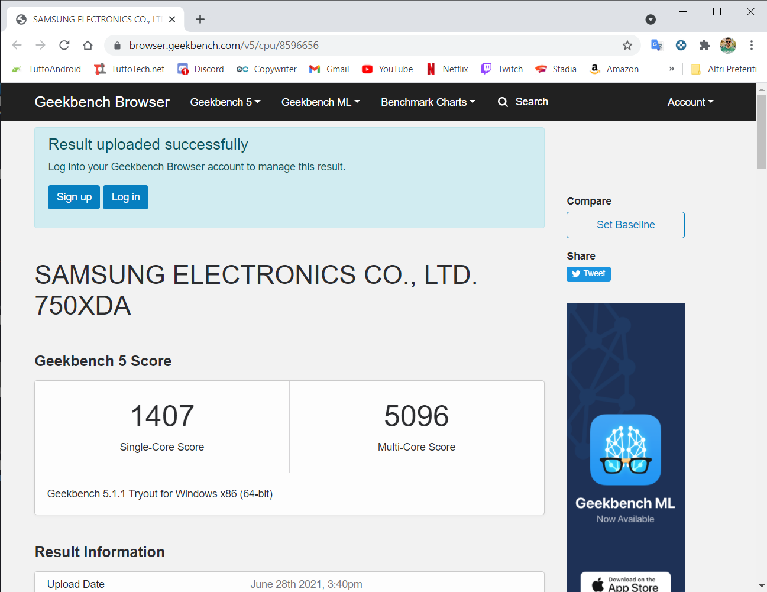Screen dimensions: 767x592
Task: Share the result using Tweet button
Action: [x=588, y=274]
